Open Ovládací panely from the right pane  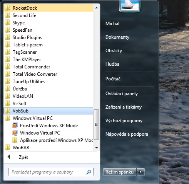point(122,94)
